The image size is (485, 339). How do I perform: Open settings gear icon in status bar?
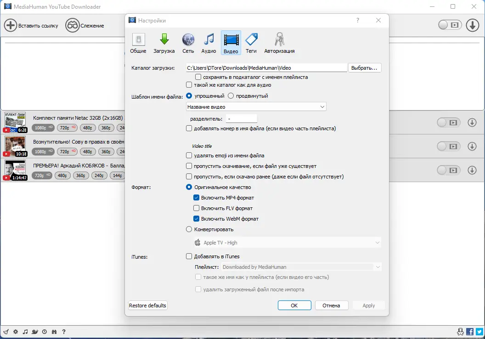(16, 332)
